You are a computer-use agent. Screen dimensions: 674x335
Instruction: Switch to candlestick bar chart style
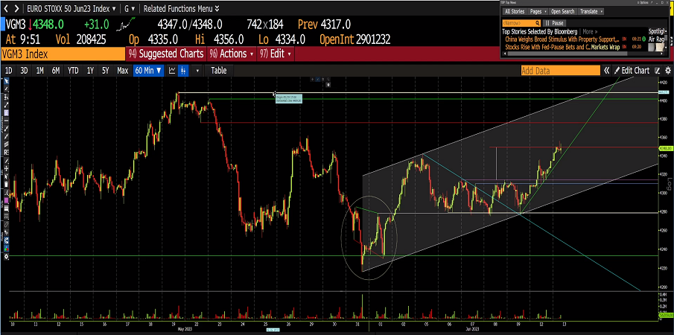click(183, 71)
